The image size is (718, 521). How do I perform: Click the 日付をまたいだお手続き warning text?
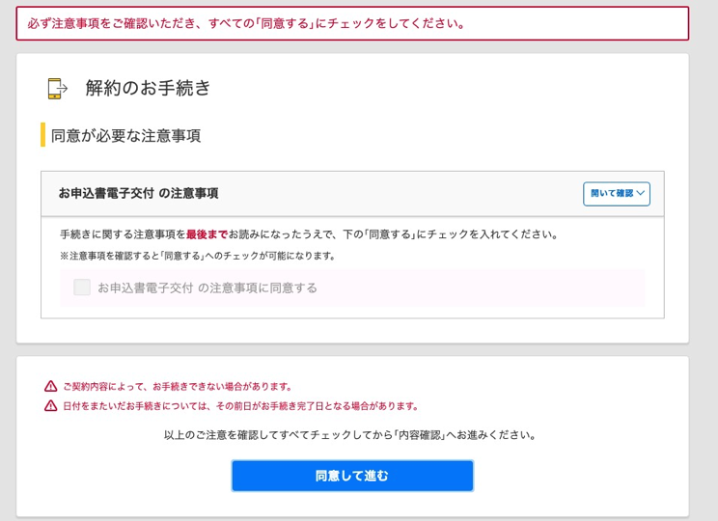(240, 405)
